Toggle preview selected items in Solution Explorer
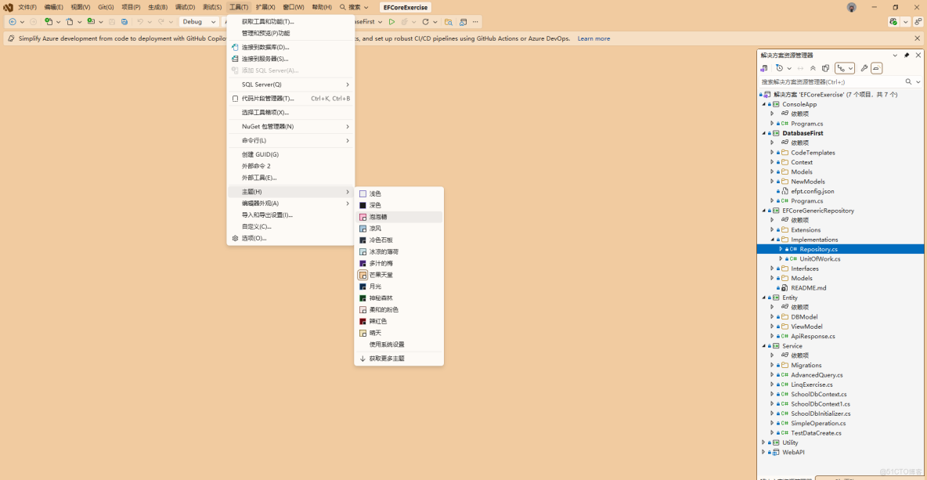The width and height of the screenshot is (927, 480). pos(877,68)
